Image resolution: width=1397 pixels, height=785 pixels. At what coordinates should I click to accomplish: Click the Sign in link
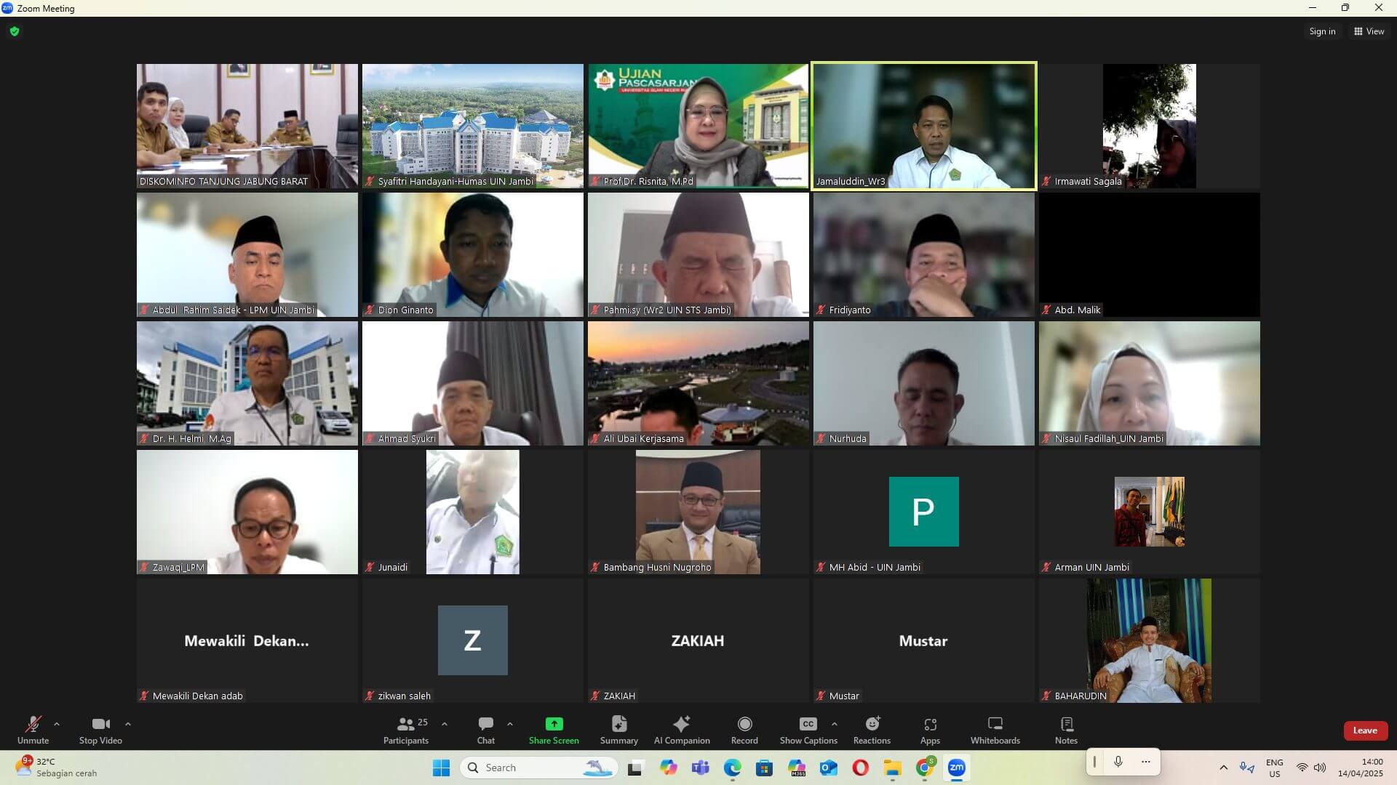(1322, 31)
